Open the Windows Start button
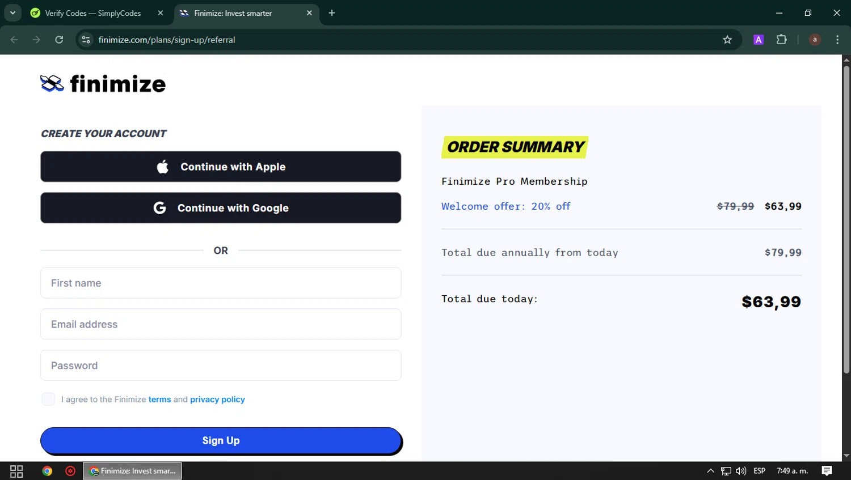The height and width of the screenshot is (480, 851). pos(16,471)
